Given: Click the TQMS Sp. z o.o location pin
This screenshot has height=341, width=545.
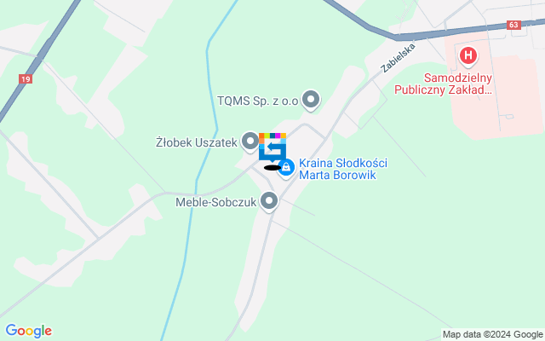Looking at the screenshot, I should (311, 101).
